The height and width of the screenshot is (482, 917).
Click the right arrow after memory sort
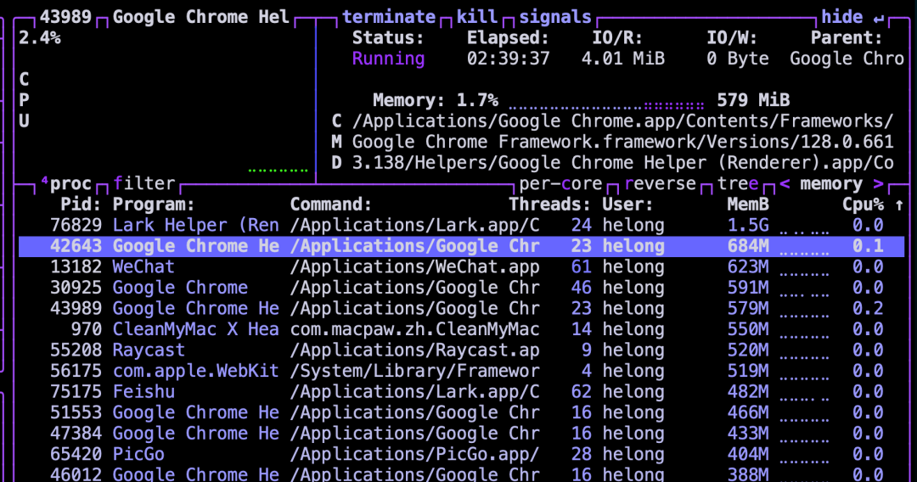tap(878, 184)
